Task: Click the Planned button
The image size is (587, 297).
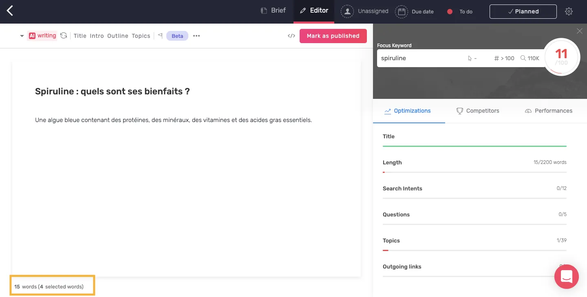Action: (523, 11)
